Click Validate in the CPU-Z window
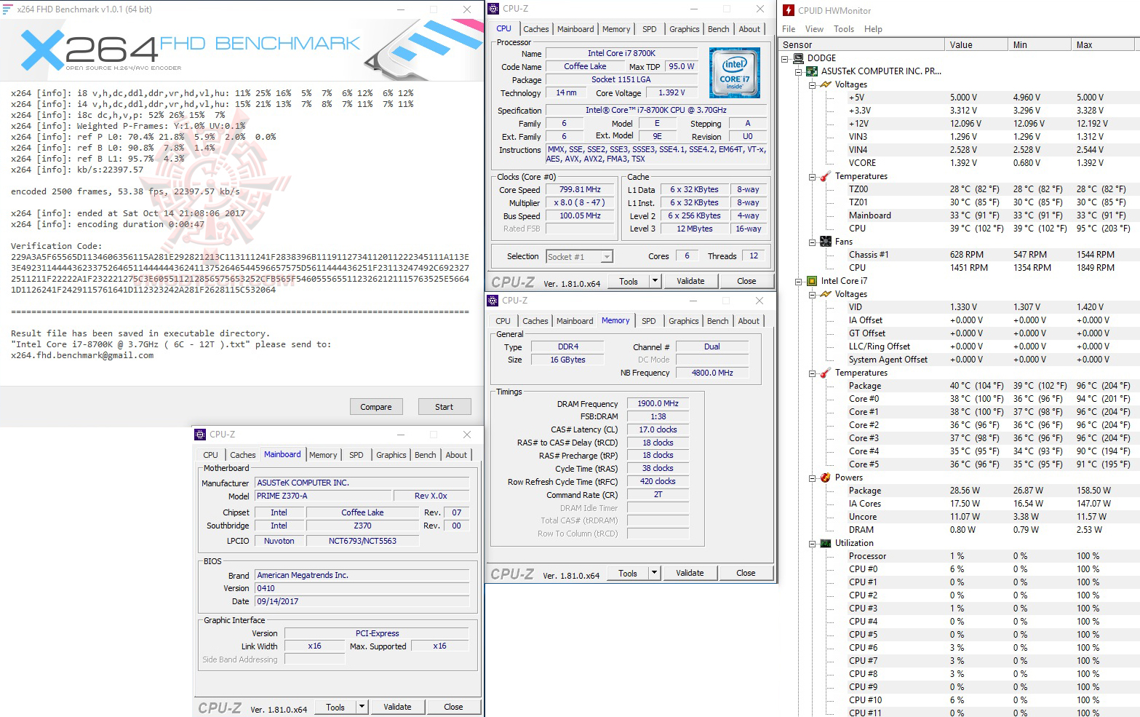Image resolution: width=1140 pixels, height=717 pixels. pos(690,280)
